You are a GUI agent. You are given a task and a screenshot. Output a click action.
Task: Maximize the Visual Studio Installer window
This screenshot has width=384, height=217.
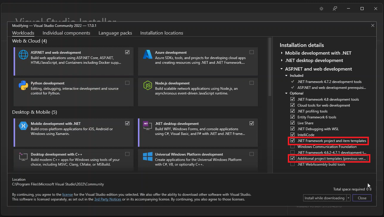pos(362,9)
